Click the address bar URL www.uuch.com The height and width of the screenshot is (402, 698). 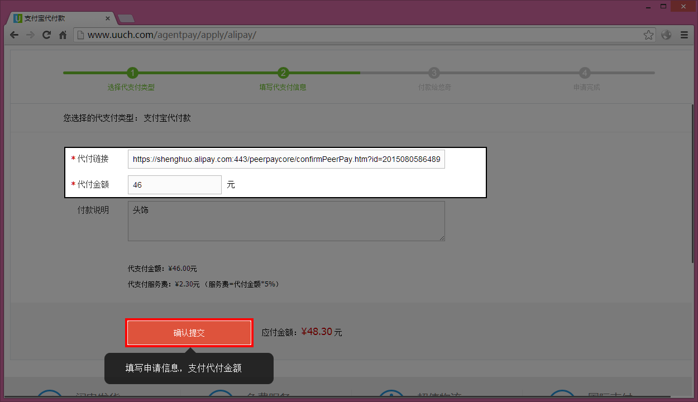point(172,35)
